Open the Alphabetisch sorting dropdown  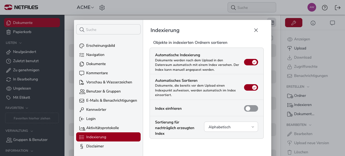tap(231, 127)
